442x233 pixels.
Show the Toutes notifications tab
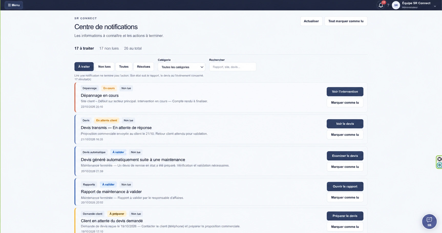(x=124, y=66)
